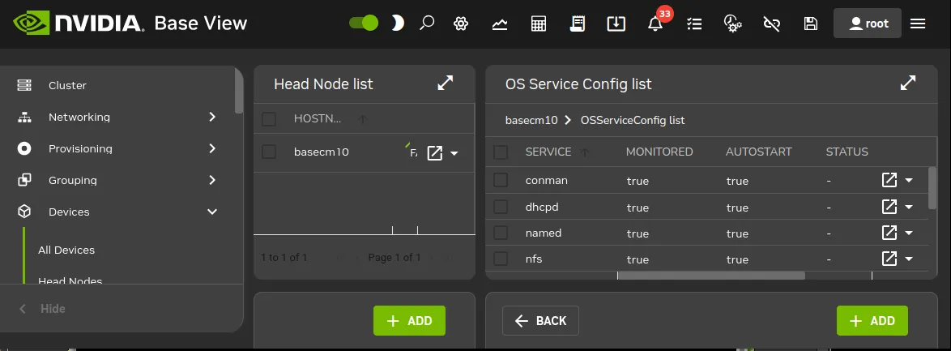This screenshot has width=951, height=351.
Task: Open notifications bell with 33 badge
Action: 655,23
